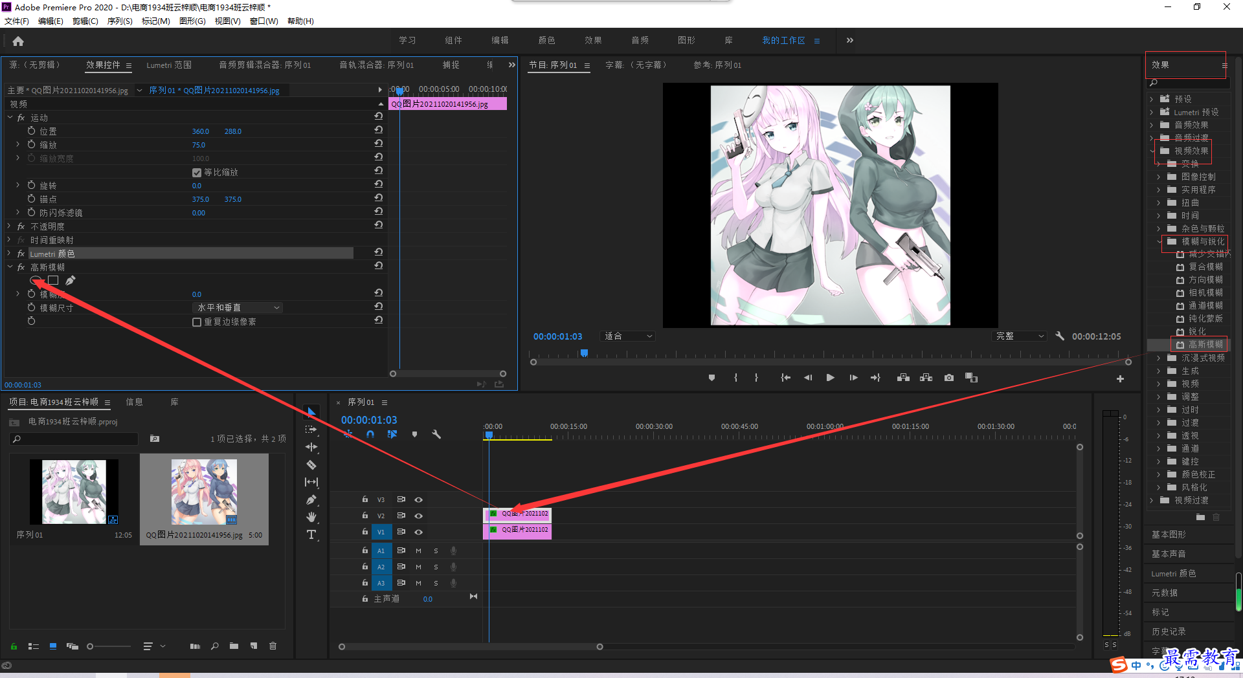Mark Out point in program monitor

[756, 378]
